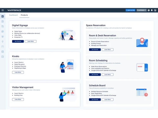Open the location pin sidebar icon
Image resolution: width=158 pixels, height=118 pixels.
coord(3,42)
